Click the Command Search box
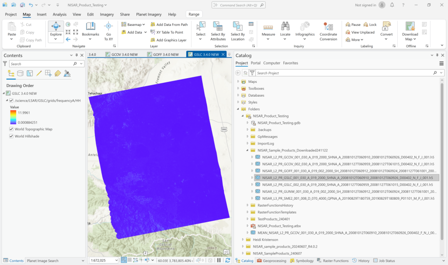 [x=239, y=5]
